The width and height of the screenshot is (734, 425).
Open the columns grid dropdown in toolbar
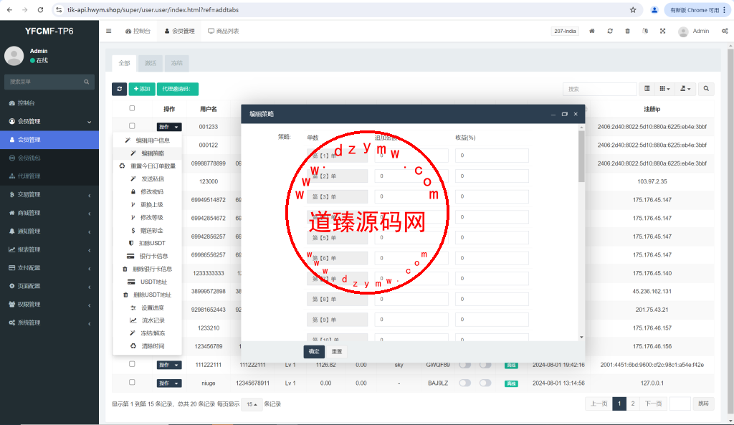pyautogui.click(x=664, y=88)
